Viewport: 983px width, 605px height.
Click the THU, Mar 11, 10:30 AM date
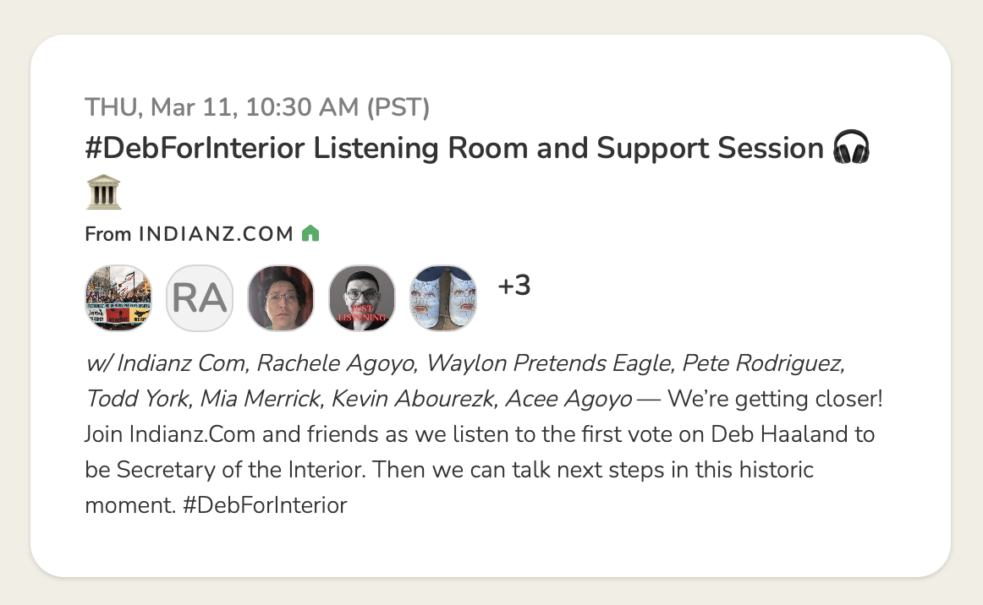click(257, 108)
